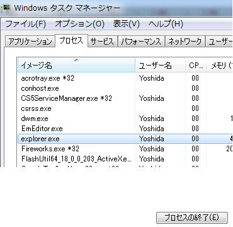Switch to the サービス tab
The image size is (233, 227).
pos(102,42)
